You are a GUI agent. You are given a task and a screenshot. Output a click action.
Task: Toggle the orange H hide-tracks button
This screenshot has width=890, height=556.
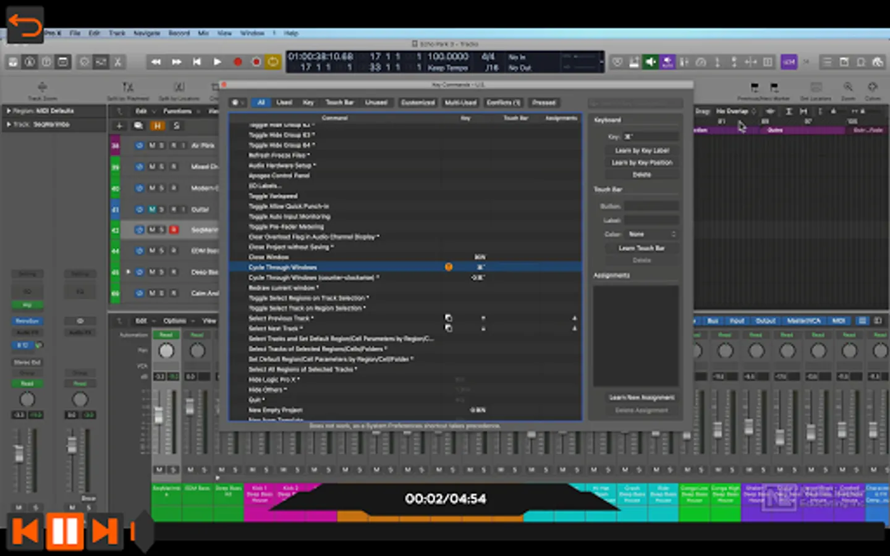pyautogui.click(x=158, y=125)
